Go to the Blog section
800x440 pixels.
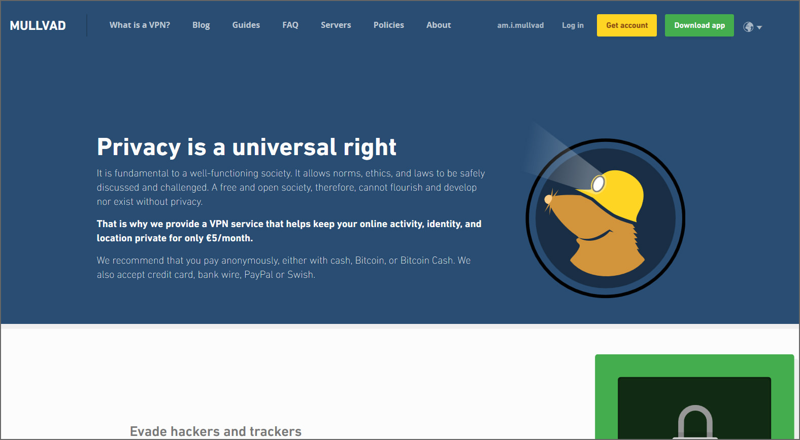point(201,25)
